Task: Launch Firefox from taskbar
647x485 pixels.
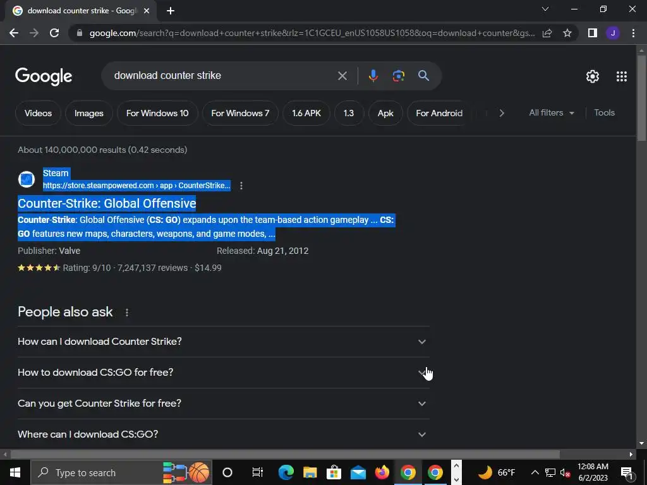Action: [x=382, y=472]
